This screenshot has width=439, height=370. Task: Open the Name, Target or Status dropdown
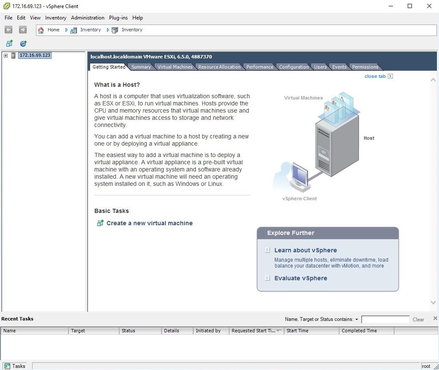pos(357,319)
